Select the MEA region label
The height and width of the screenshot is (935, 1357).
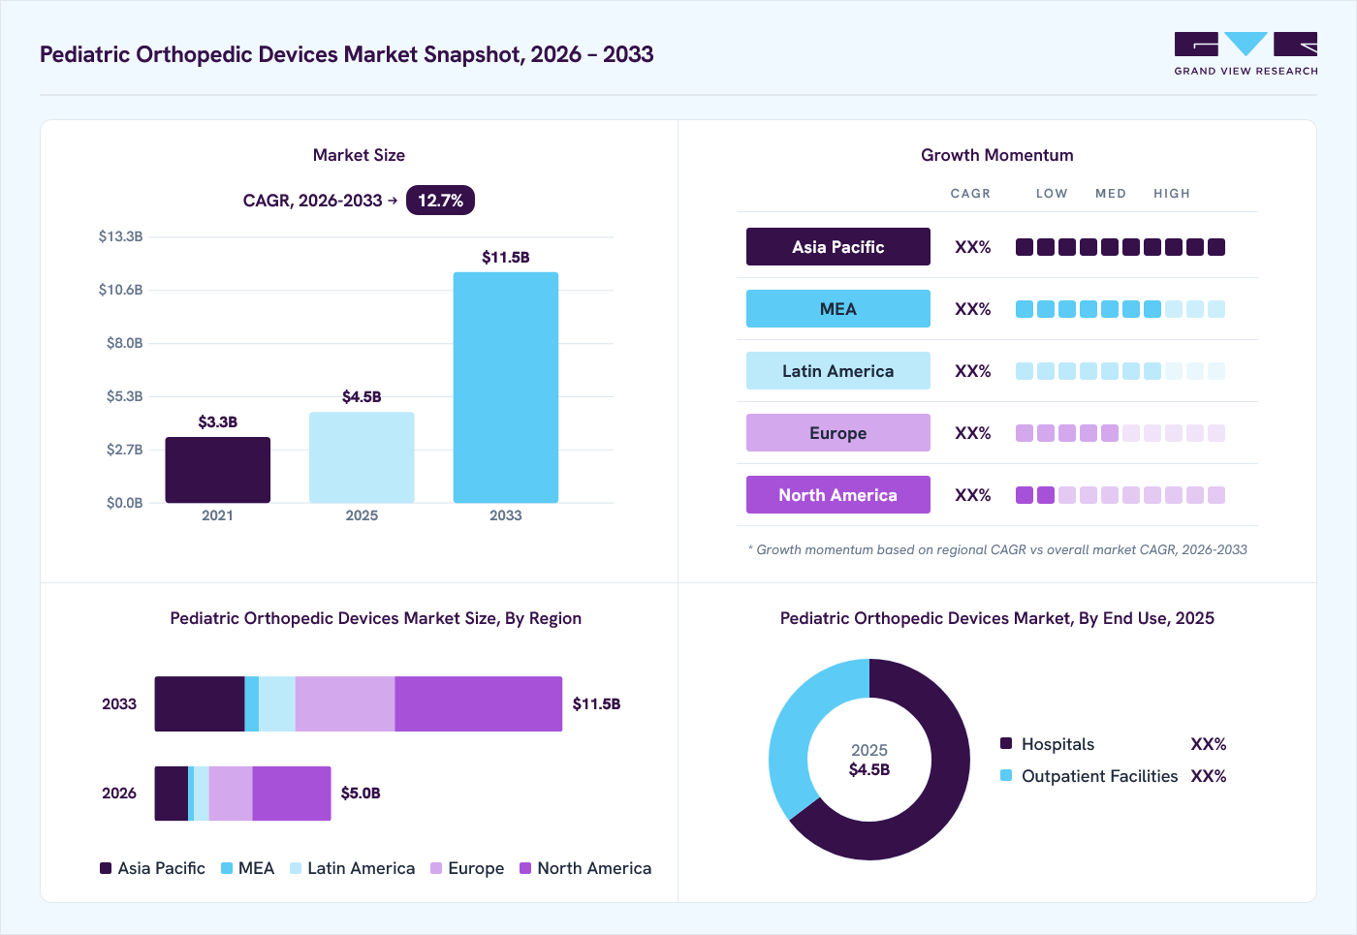838,309
